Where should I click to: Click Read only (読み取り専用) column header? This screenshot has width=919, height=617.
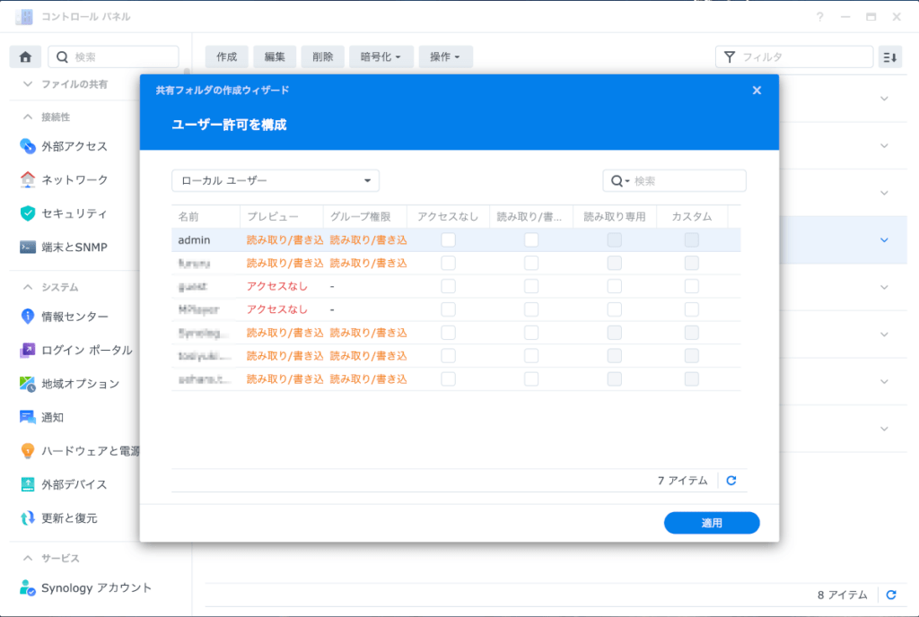(614, 217)
